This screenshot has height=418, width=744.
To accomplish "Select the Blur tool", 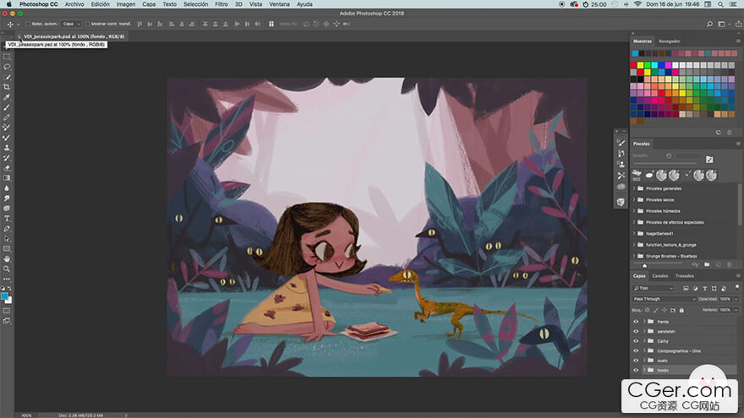I will pyautogui.click(x=7, y=188).
